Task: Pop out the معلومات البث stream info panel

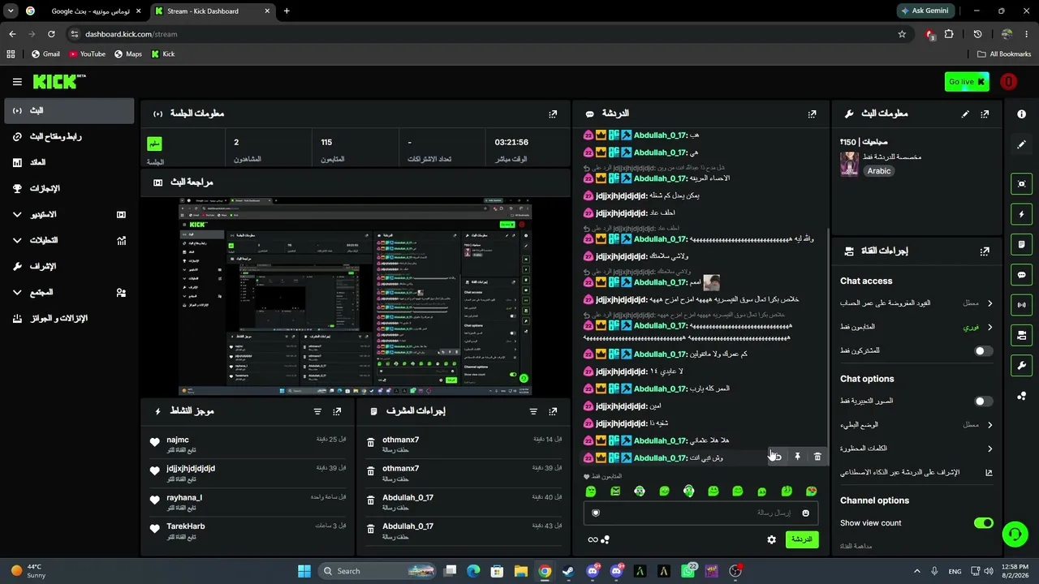Action: click(x=985, y=114)
